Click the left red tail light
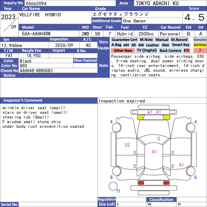 click(x=141, y=183)
